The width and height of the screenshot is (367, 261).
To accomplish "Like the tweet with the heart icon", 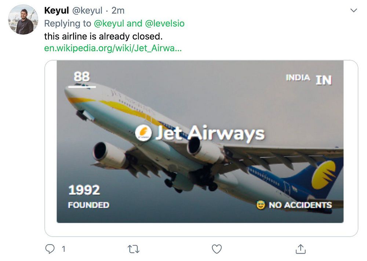I will 217,249.
